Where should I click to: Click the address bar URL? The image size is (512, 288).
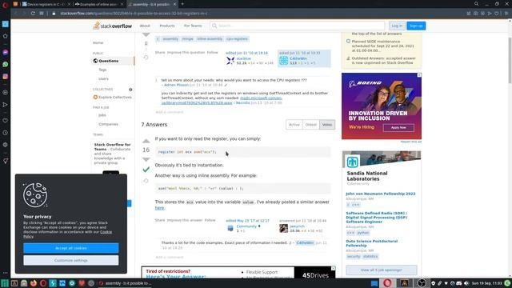click(x=134, y=14)
